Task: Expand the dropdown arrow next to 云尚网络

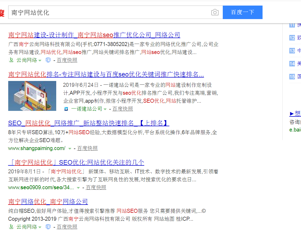Action: [40, 60]
